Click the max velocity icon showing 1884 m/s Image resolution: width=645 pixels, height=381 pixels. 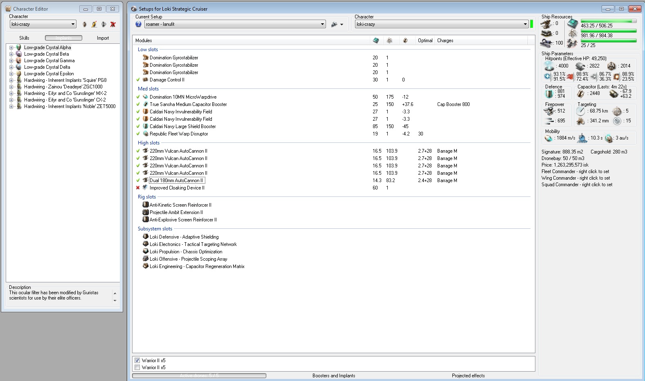[x=549, y=138]
